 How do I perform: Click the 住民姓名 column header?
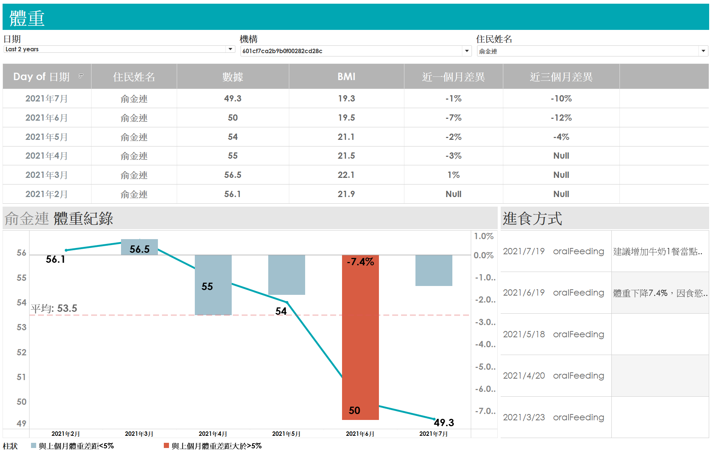click(x=134, y=76)
